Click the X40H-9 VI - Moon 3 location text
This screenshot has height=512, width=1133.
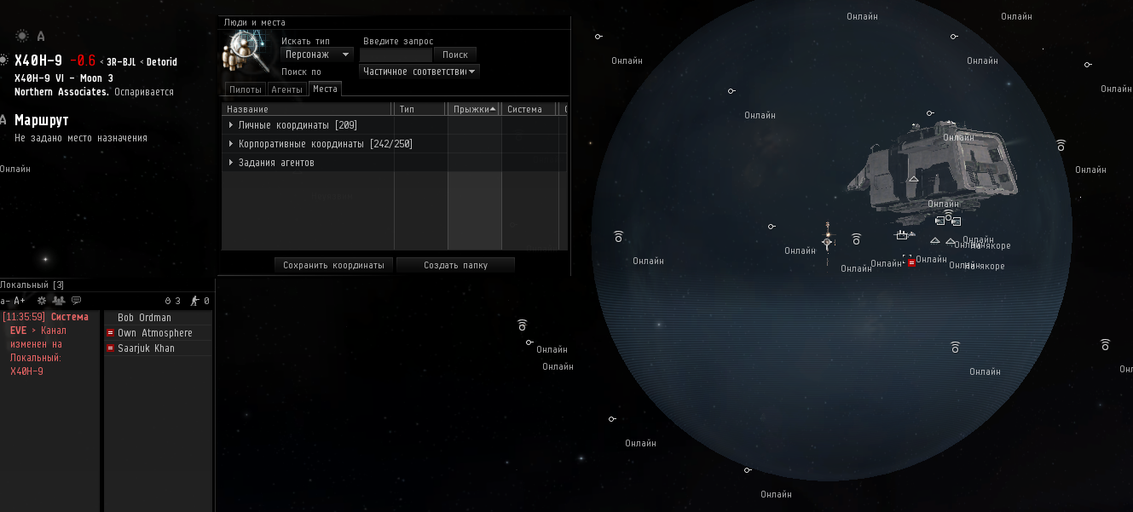pos(64,78)
